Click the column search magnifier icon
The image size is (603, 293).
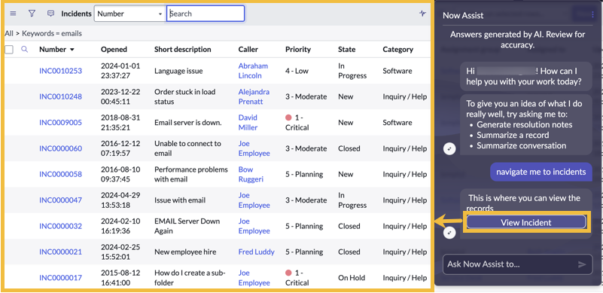point(25,49)
